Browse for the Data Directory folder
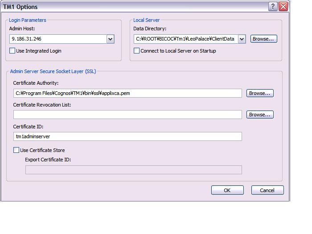 [263, 39]
